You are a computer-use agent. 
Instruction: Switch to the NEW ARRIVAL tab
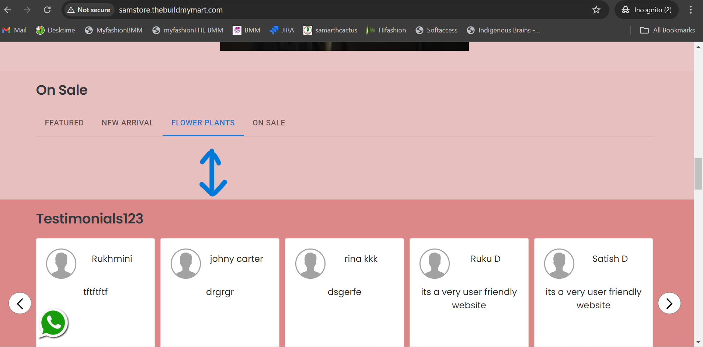[128, 123]
